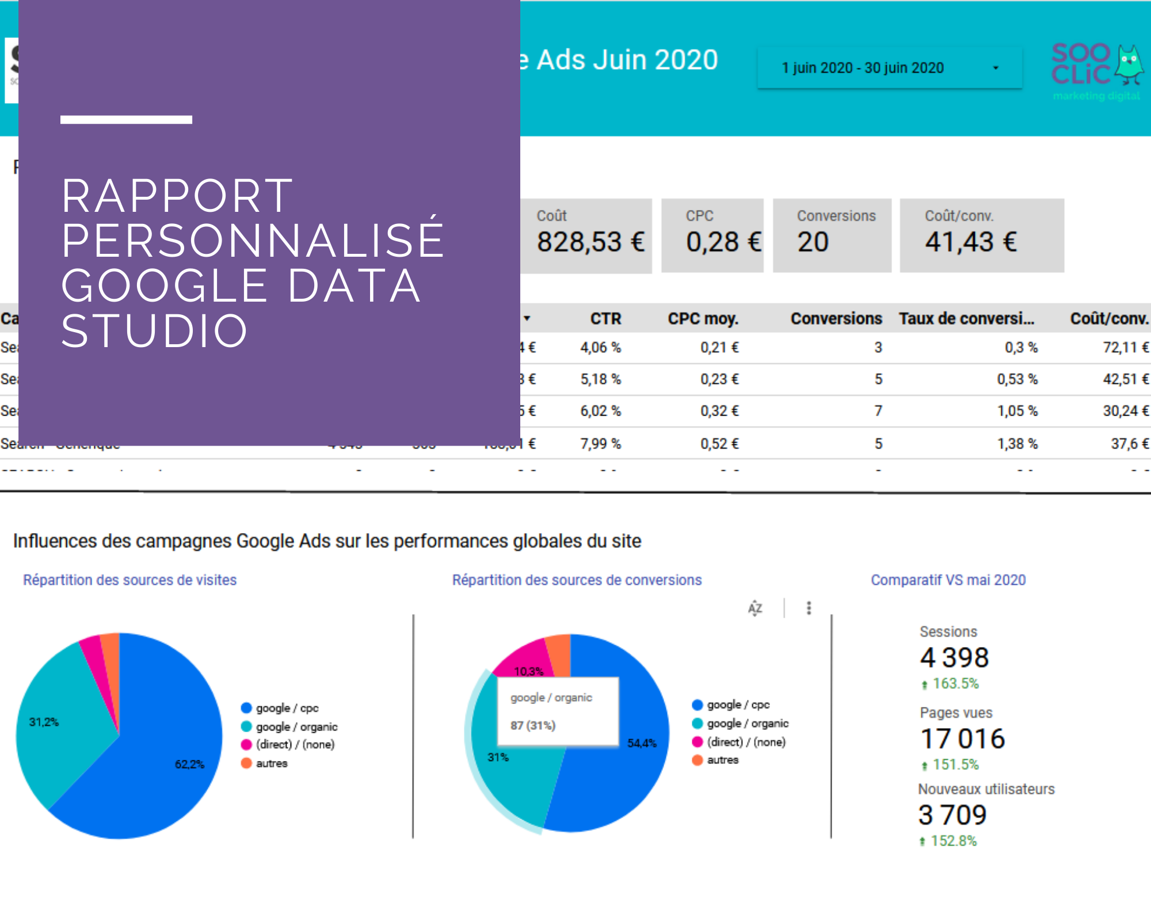Click the AZ sort icon above conversions pie
1151x921 pixels.
[755, 608]
